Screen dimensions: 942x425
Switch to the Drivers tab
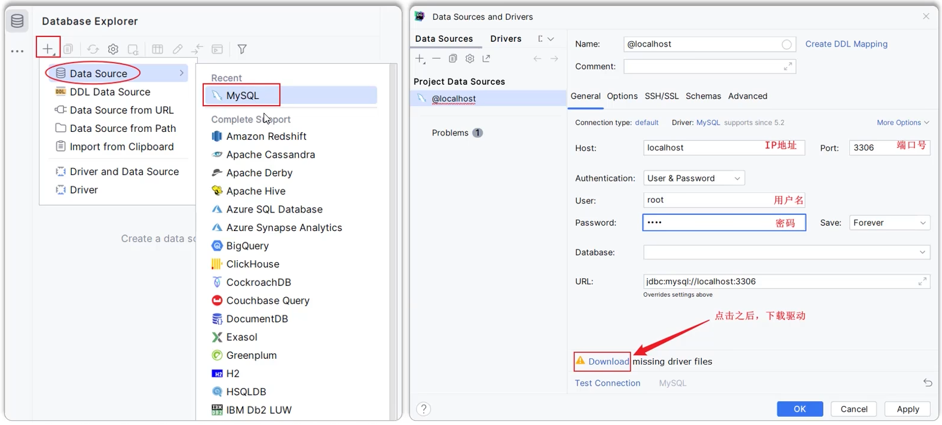pyautogui.click(x=506, y=39)
